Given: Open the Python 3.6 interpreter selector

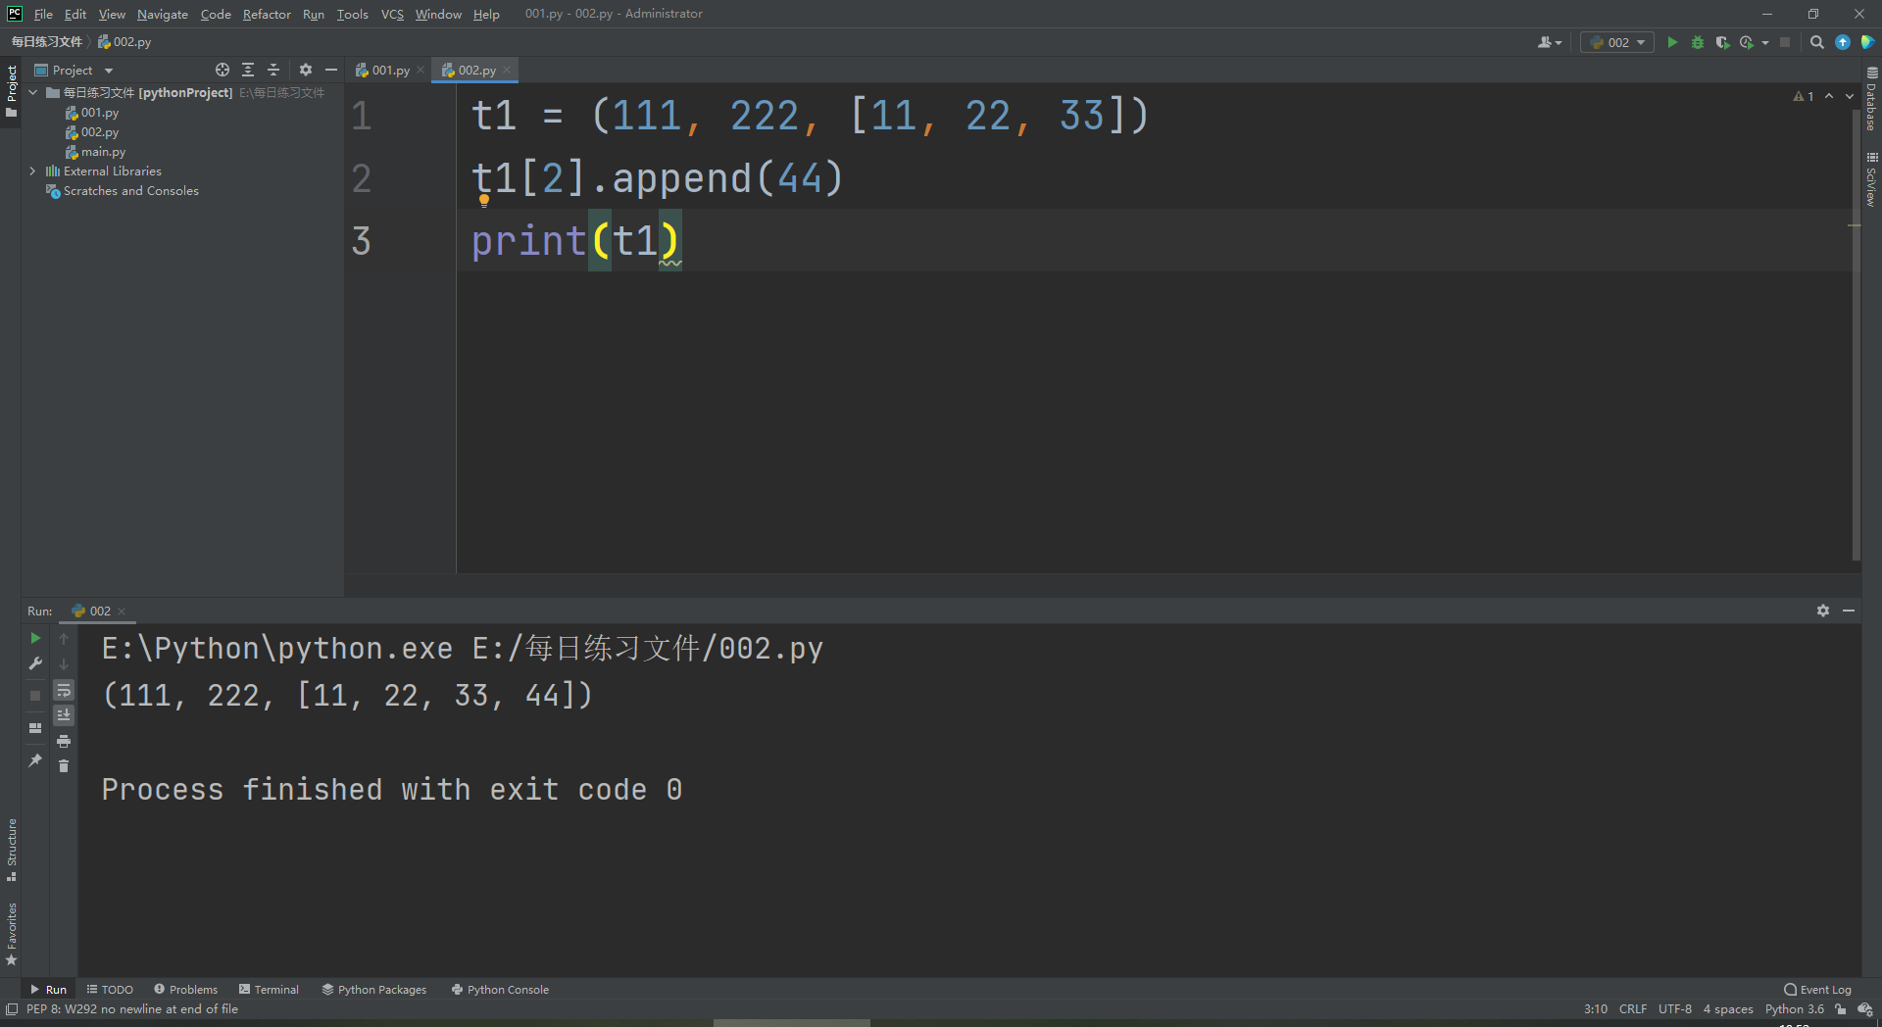Looking at the screenshot, I should coord(1795,1009).
